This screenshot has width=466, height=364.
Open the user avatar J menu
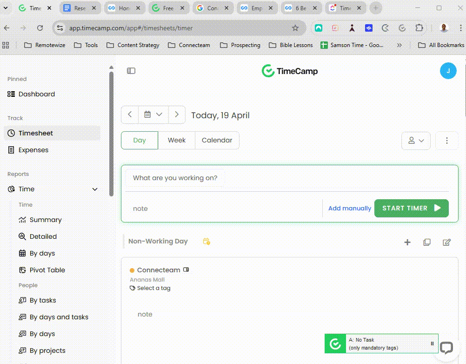(x=448, y=71)
